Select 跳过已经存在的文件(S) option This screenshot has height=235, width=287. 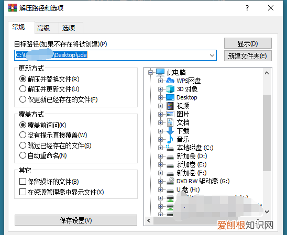pyautogui.click(x=55, y=146)
